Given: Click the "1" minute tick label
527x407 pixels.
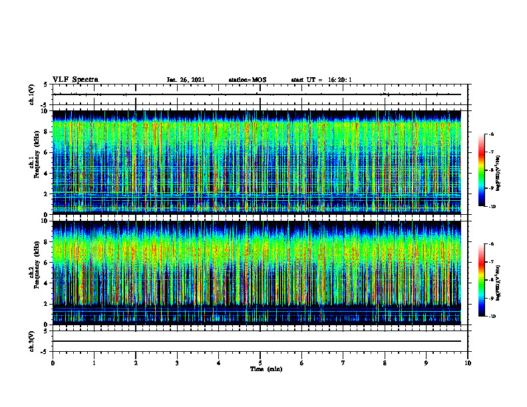Looking at the screenshot, I should [x=94, y=363].
